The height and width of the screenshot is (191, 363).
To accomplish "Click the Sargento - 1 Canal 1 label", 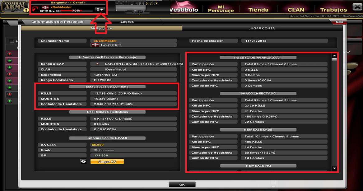I will (x=68, y=2).
